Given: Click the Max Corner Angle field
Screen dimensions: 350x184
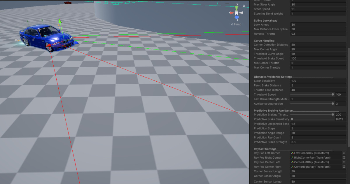Looking at the screenshot, I should (318, 49).
